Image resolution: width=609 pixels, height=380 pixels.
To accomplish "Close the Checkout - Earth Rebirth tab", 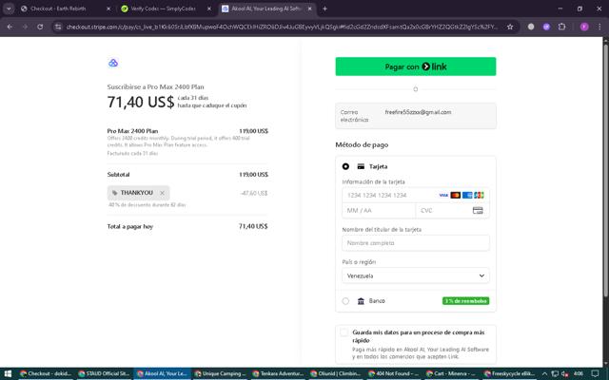I will coord(108,9).
